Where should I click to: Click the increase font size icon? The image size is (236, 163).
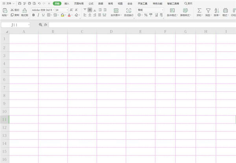click(71, 10)
